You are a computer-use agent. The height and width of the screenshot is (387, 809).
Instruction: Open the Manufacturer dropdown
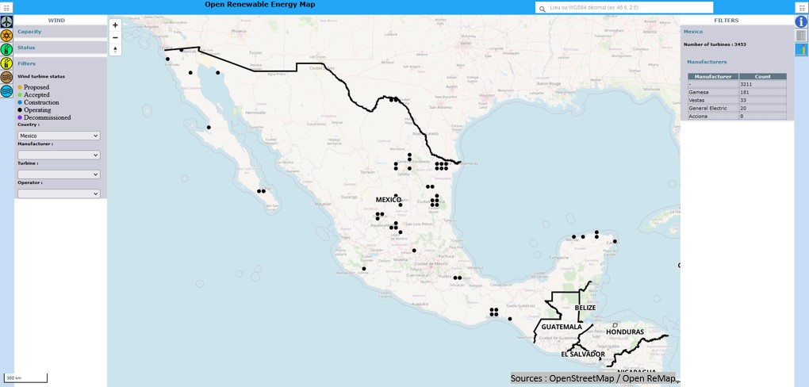pos(59,155)
